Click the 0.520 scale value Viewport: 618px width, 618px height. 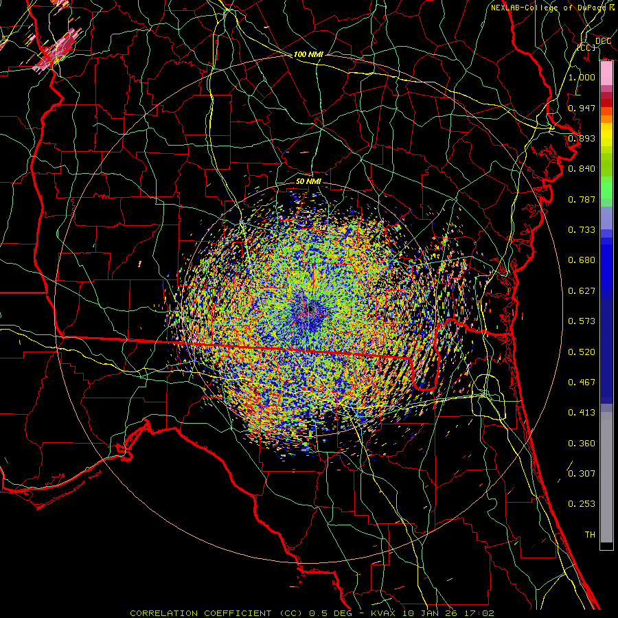tap(582, 352)
